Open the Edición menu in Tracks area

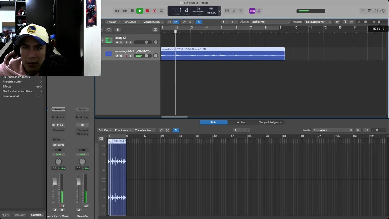coord(113,22)
